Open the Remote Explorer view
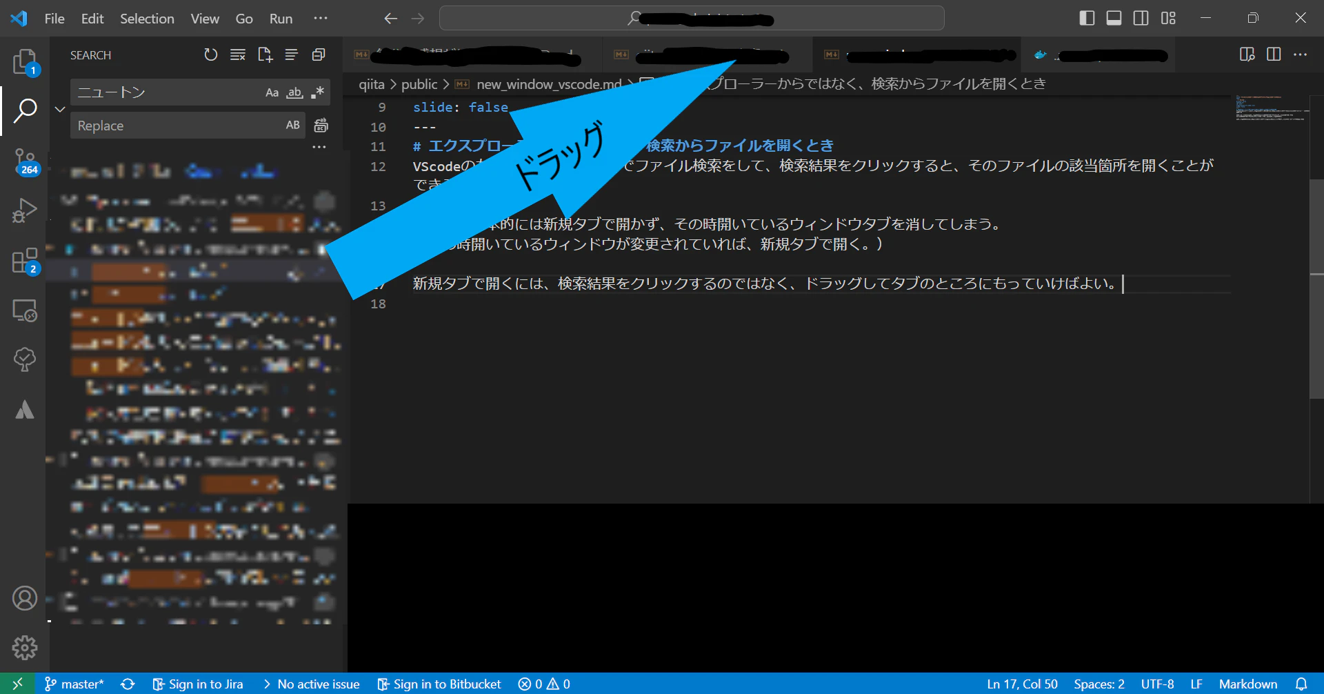 coord(25,310)
